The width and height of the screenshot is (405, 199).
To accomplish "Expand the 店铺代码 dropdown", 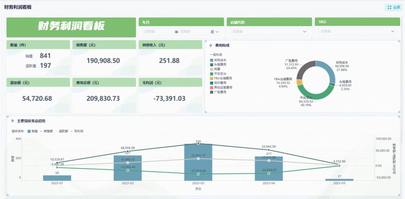I will click(305, 31).
